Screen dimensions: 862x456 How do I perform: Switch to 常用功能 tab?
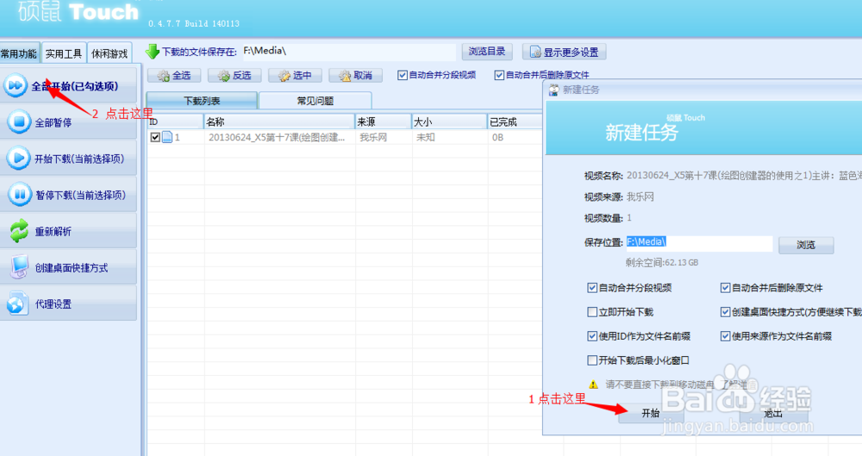[19, 53]
